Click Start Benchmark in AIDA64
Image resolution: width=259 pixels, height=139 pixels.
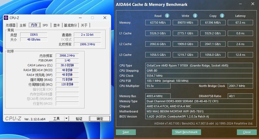[186, 132]
